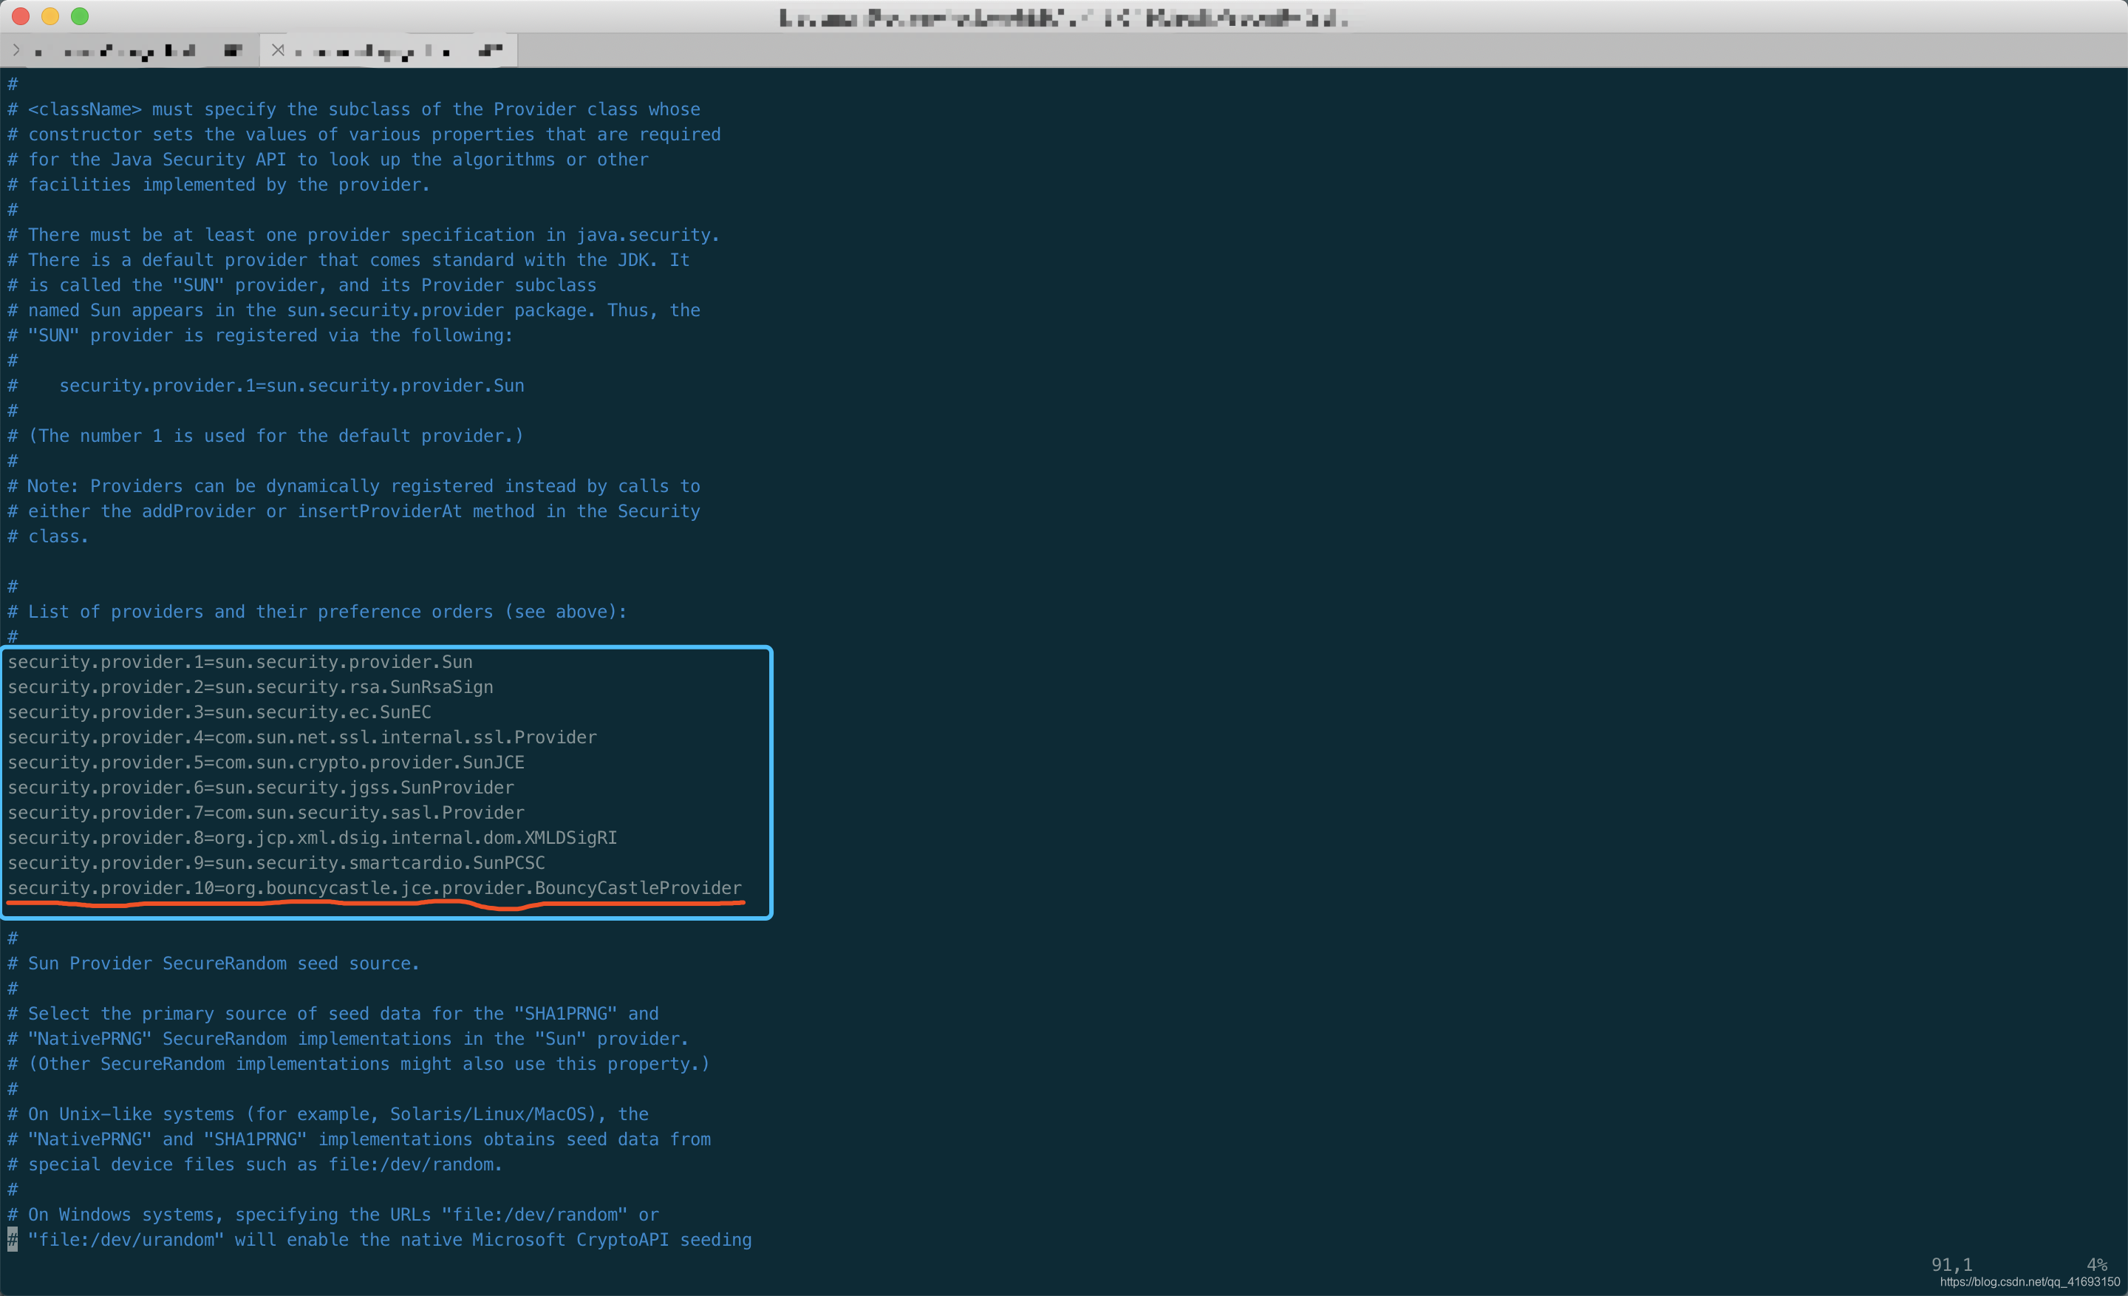This screenshot has height=1296, width=2128.
Task: Switch to the first terminal tab
Action: coord(129,50)
